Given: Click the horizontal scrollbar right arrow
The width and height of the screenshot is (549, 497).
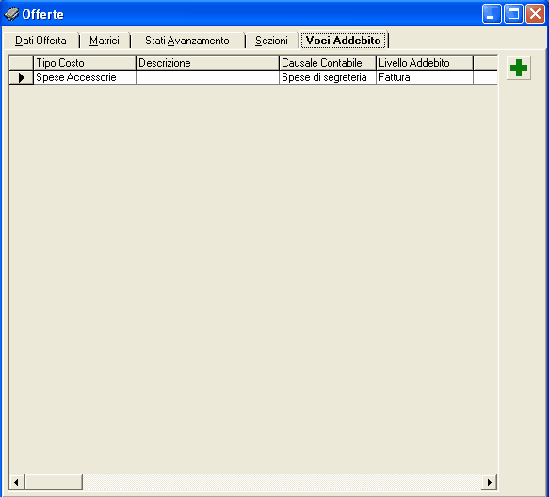Looking at the screenshot, I should pyautogui.click(x=489, y=482).
